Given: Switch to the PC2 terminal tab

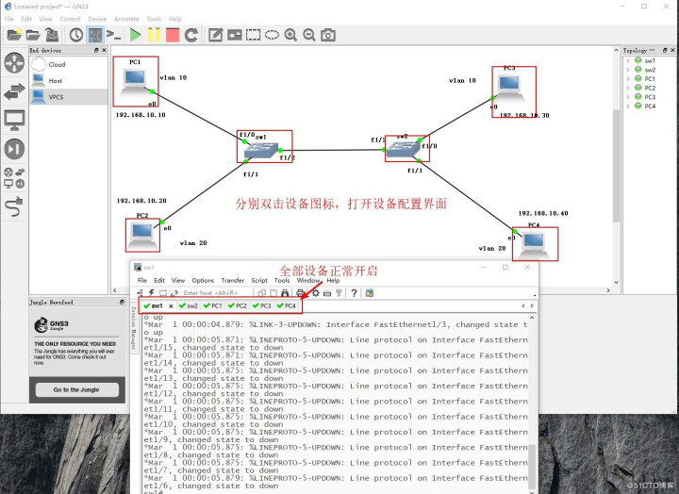Looking at the screenshot, I should (x=238, y=305).
